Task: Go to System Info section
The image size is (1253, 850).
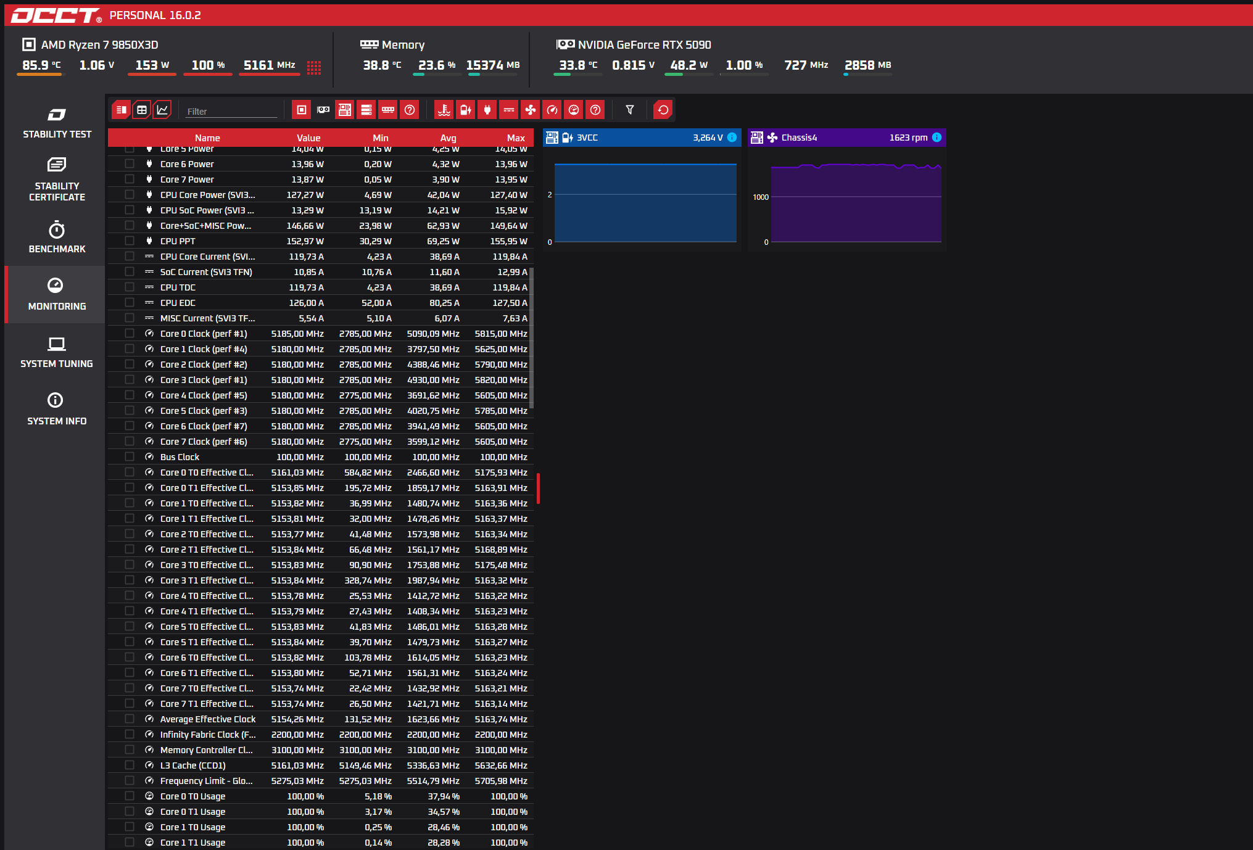Action: point(57,409)
